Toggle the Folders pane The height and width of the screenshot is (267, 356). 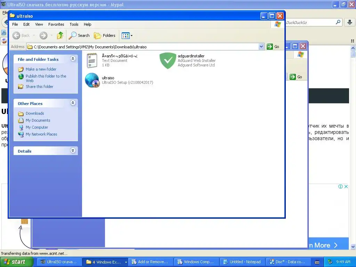(105, 35)
